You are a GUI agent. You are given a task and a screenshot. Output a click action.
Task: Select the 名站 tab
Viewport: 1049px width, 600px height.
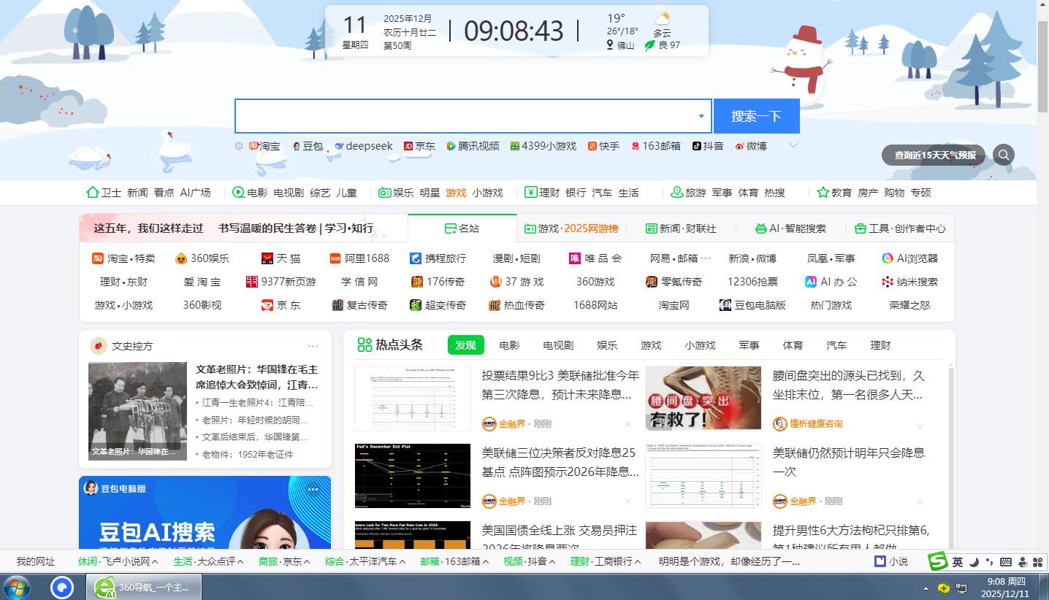(462, 228)
